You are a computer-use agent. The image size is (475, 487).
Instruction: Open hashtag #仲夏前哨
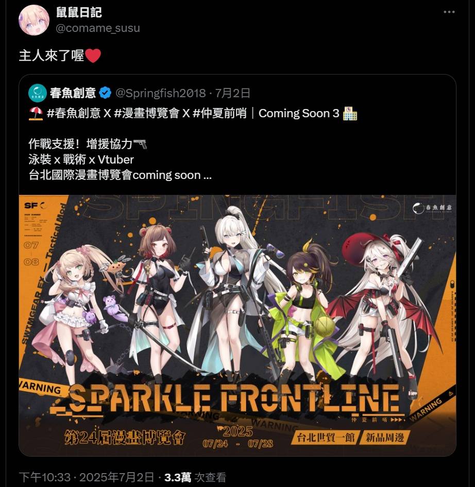219,113
